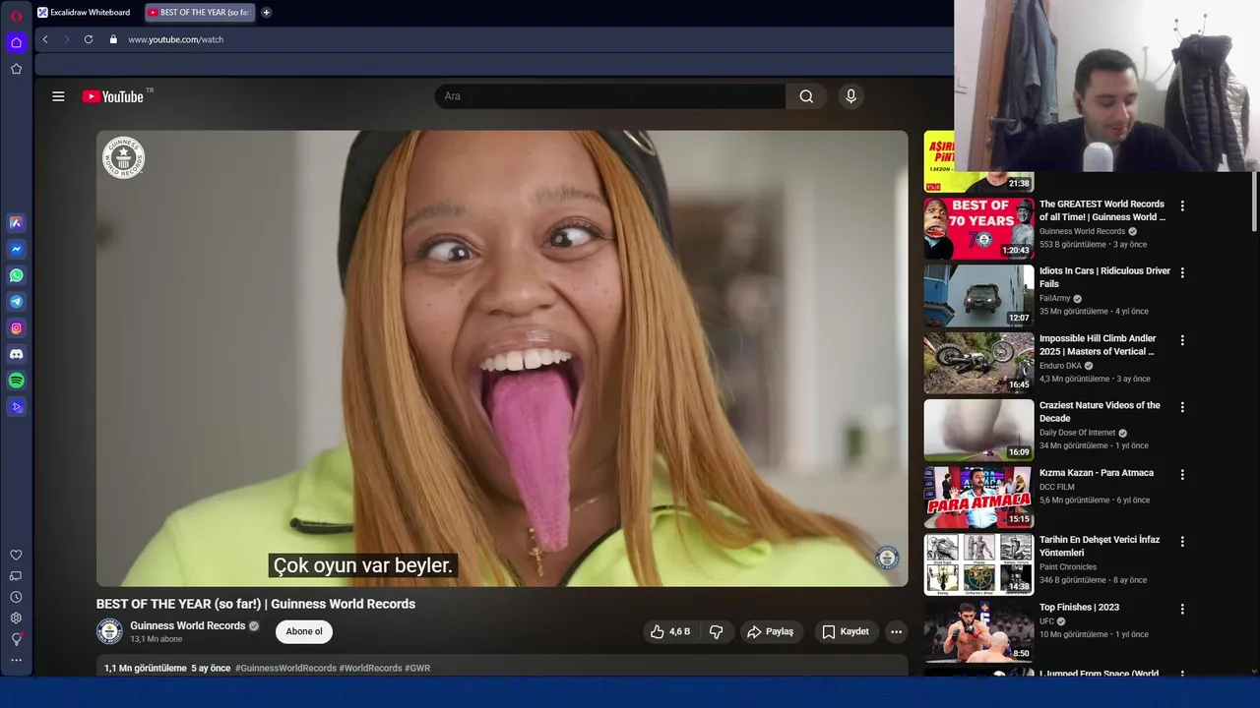
Task: Open Kızma Kazan - Para Atmaca video
Action: (x=1097, y=473)
